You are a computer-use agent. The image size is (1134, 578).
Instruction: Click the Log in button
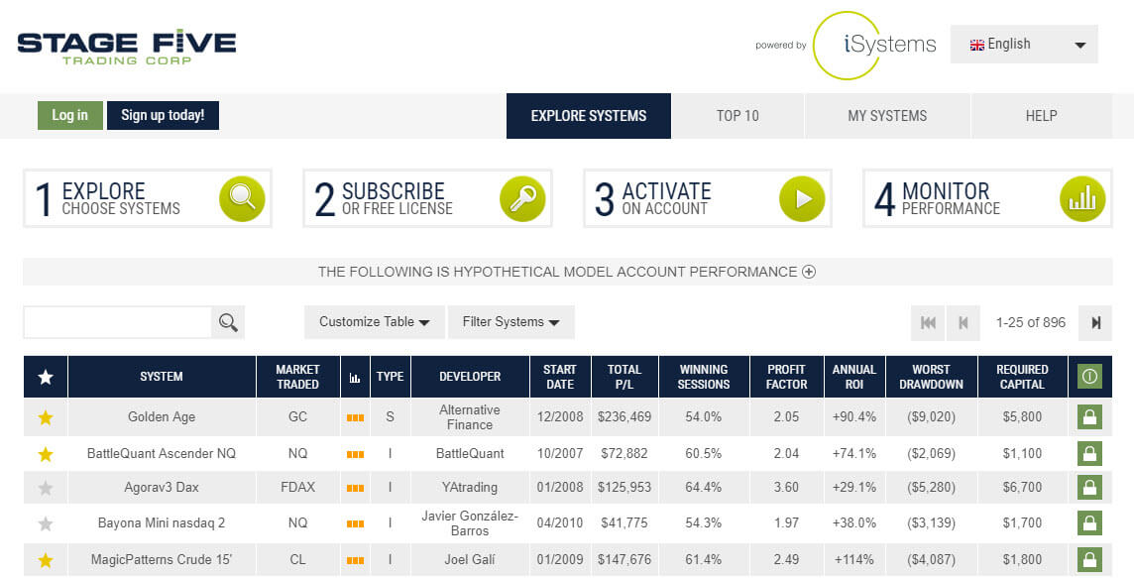(x=70, y=115)
